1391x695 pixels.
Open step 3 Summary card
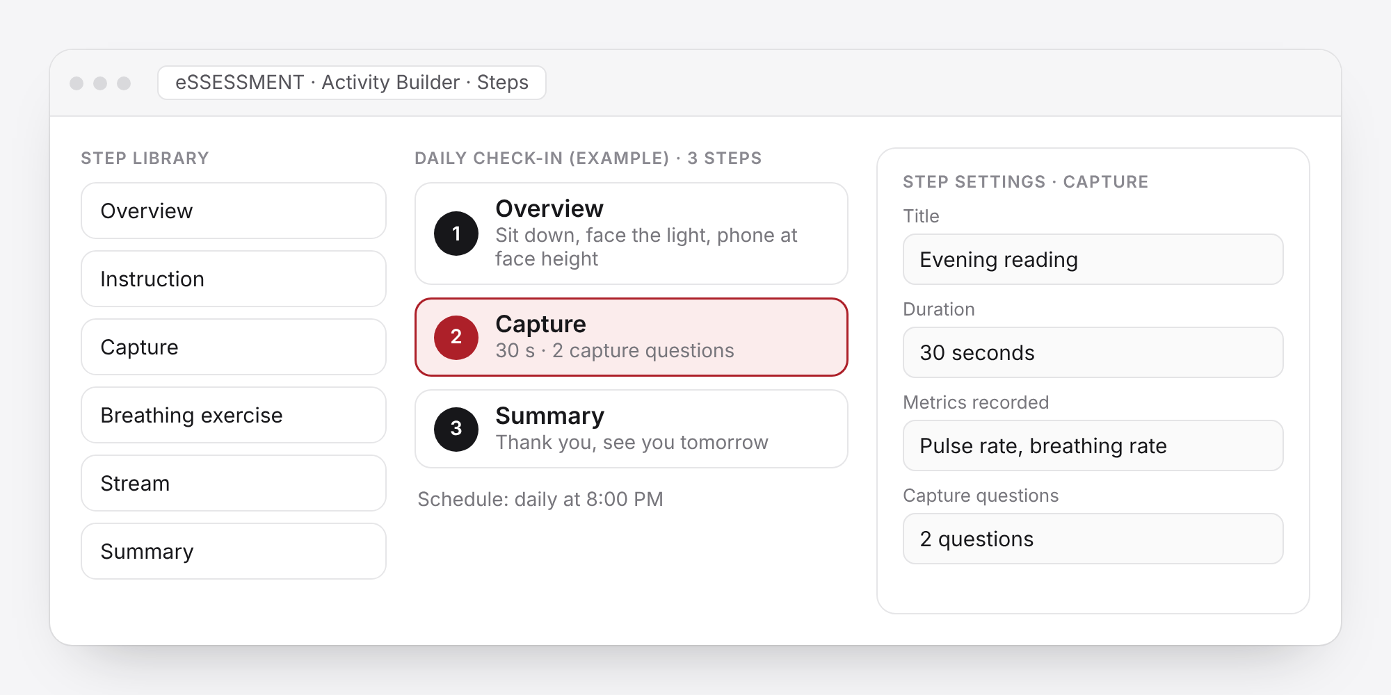pyautogui.click(x=632, y=429)
